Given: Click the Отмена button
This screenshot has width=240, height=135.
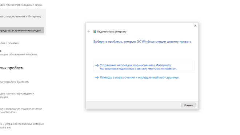Looking at the screenshot, I should pyautogui.click(x=188, y=105).
